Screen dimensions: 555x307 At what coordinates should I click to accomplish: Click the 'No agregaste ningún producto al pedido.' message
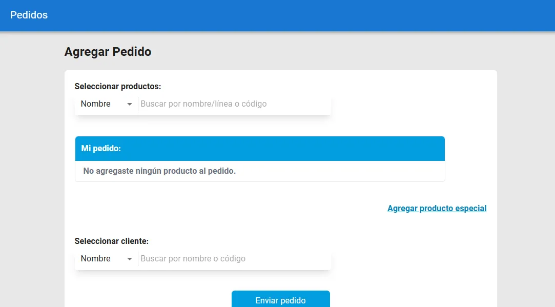[160, 171]
